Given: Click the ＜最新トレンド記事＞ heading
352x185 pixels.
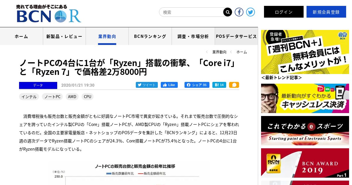Looking at the screenshot, I should [281, 78].
